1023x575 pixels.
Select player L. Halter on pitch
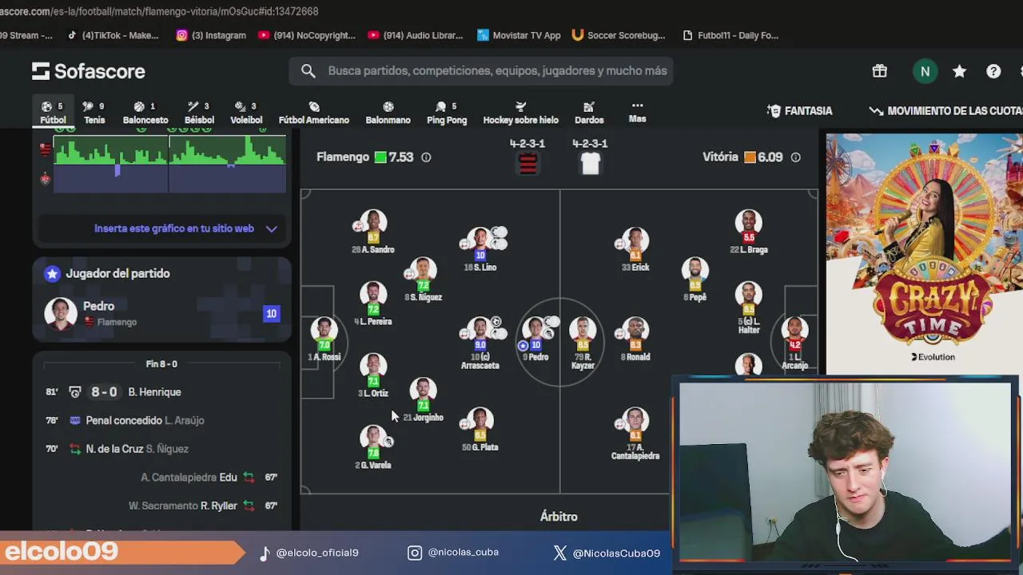click(749, 307)
